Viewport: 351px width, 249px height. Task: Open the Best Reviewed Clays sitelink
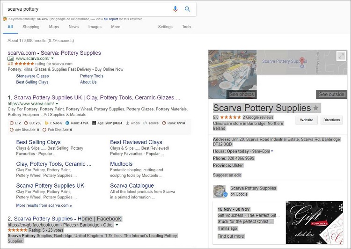click(x=136, y=142)
